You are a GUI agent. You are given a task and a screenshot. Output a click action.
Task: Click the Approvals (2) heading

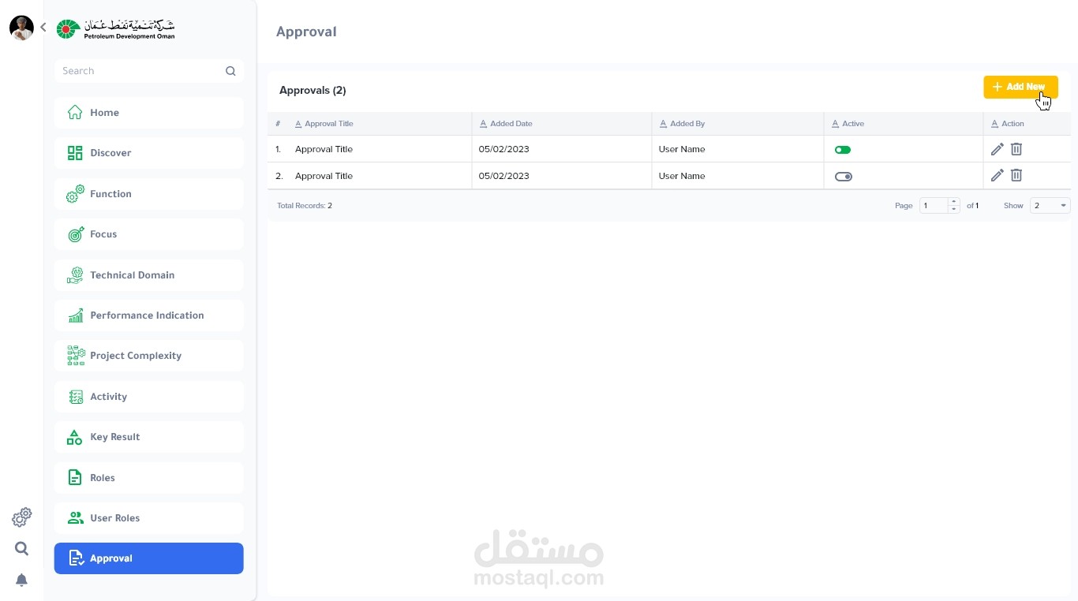313,91
